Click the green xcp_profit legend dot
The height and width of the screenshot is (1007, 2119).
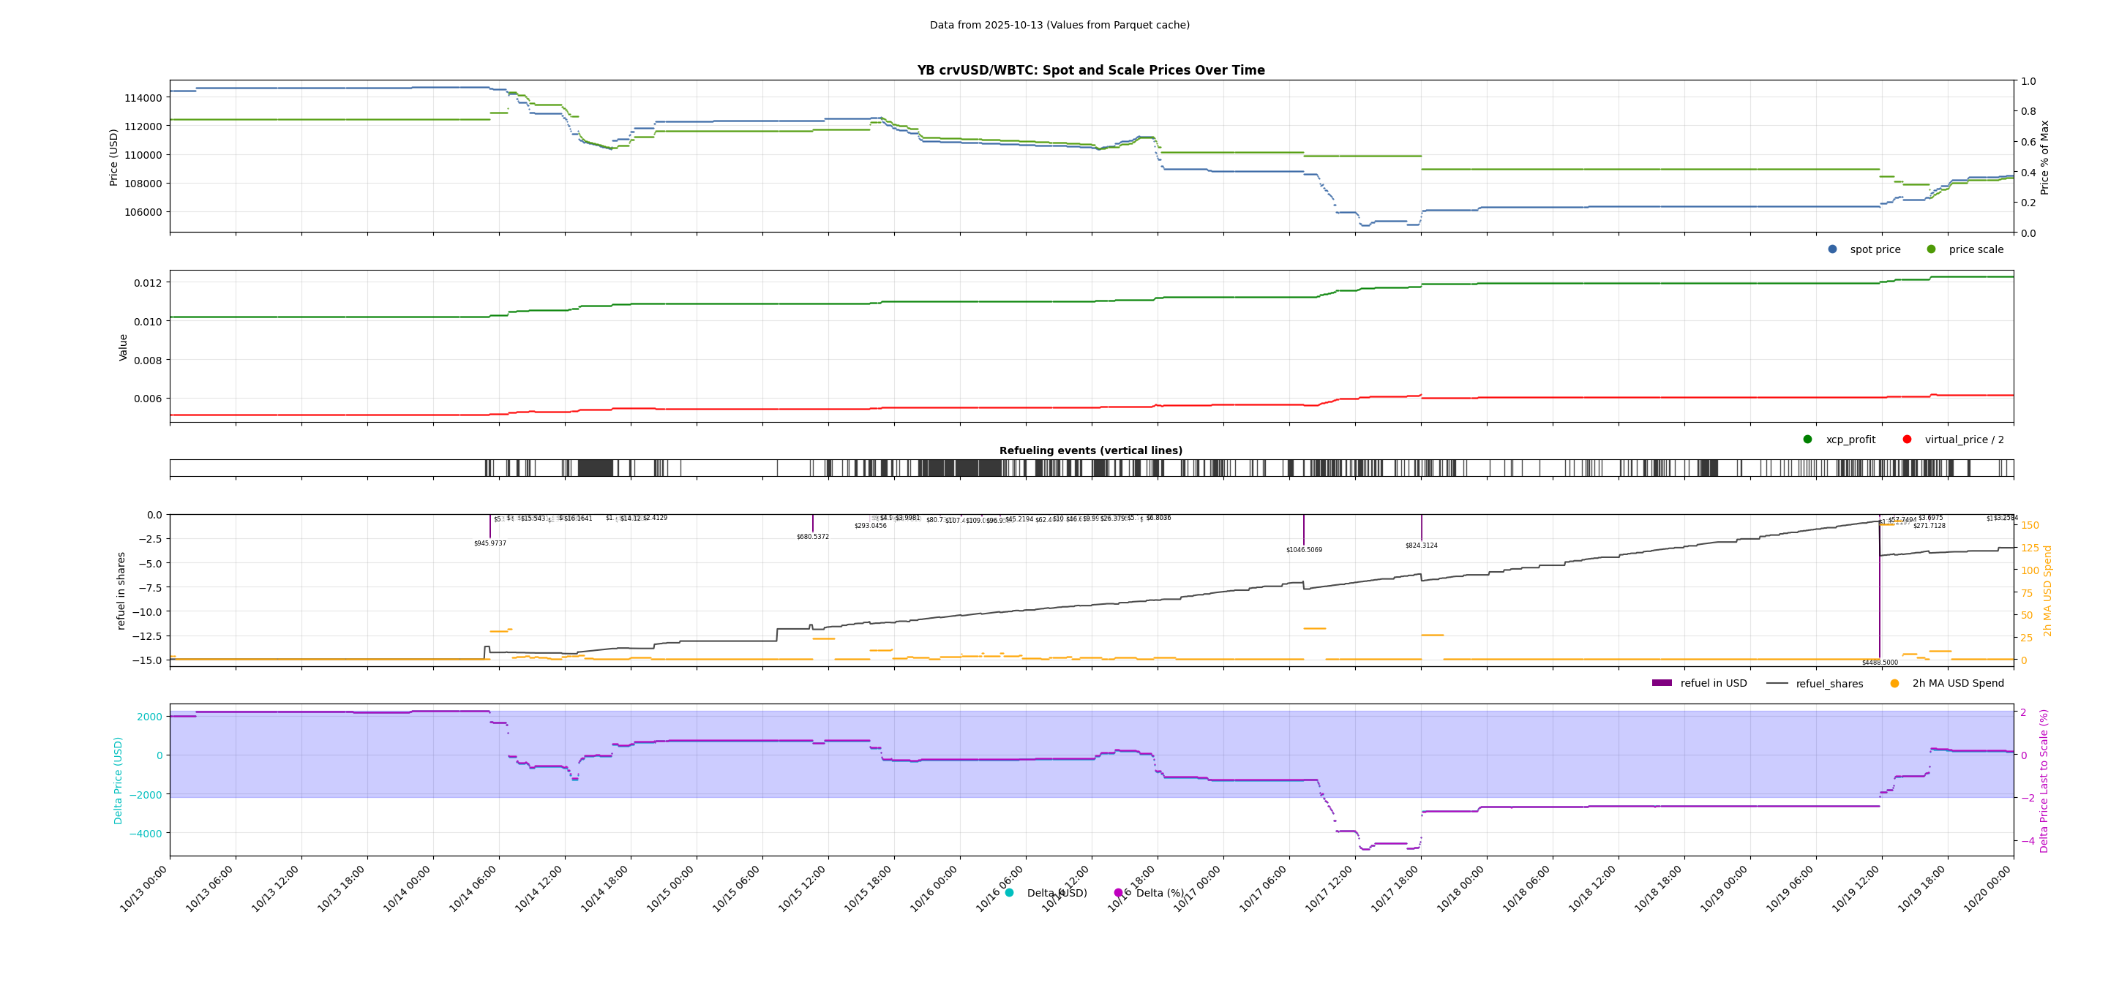(1807, 439)
